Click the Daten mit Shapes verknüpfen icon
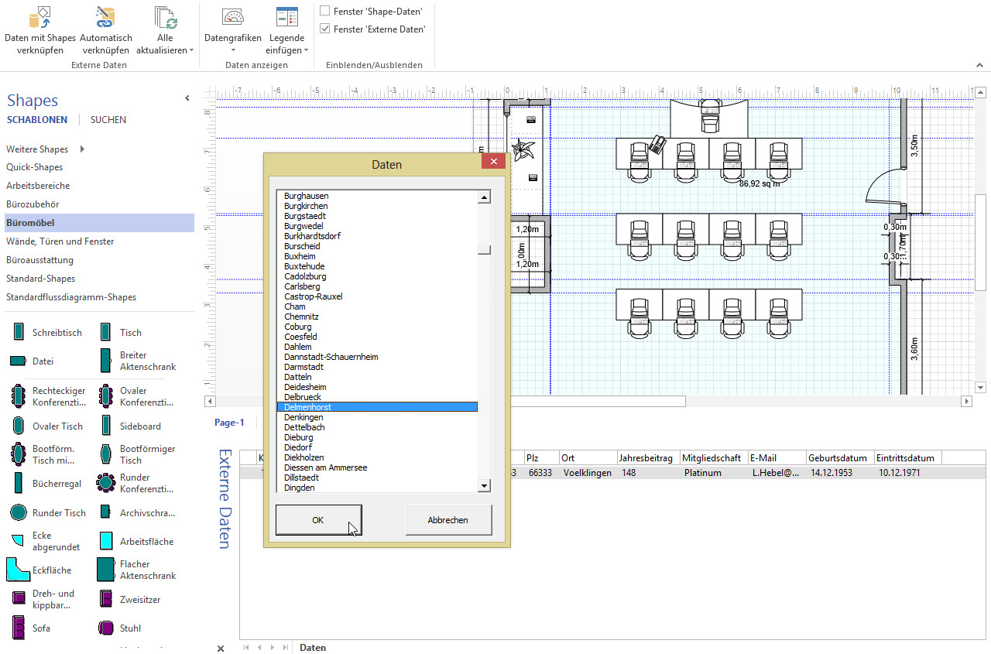 pos(39,17)
